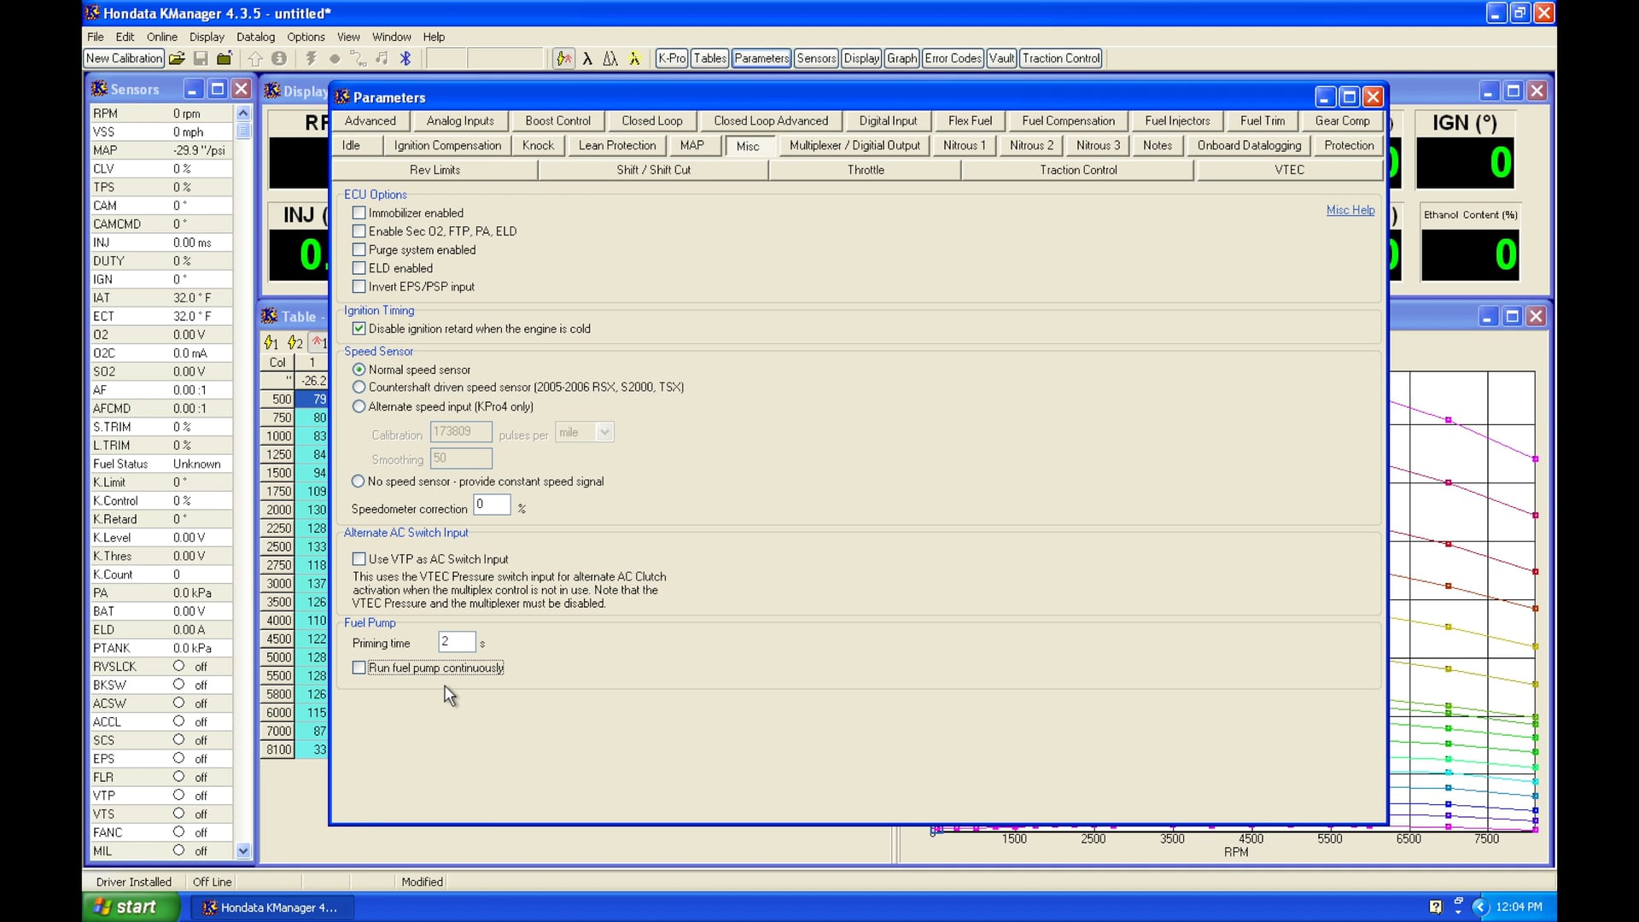
Task: Switch to the Knock tab in Parameters
Action: click(x=538, y=145)
